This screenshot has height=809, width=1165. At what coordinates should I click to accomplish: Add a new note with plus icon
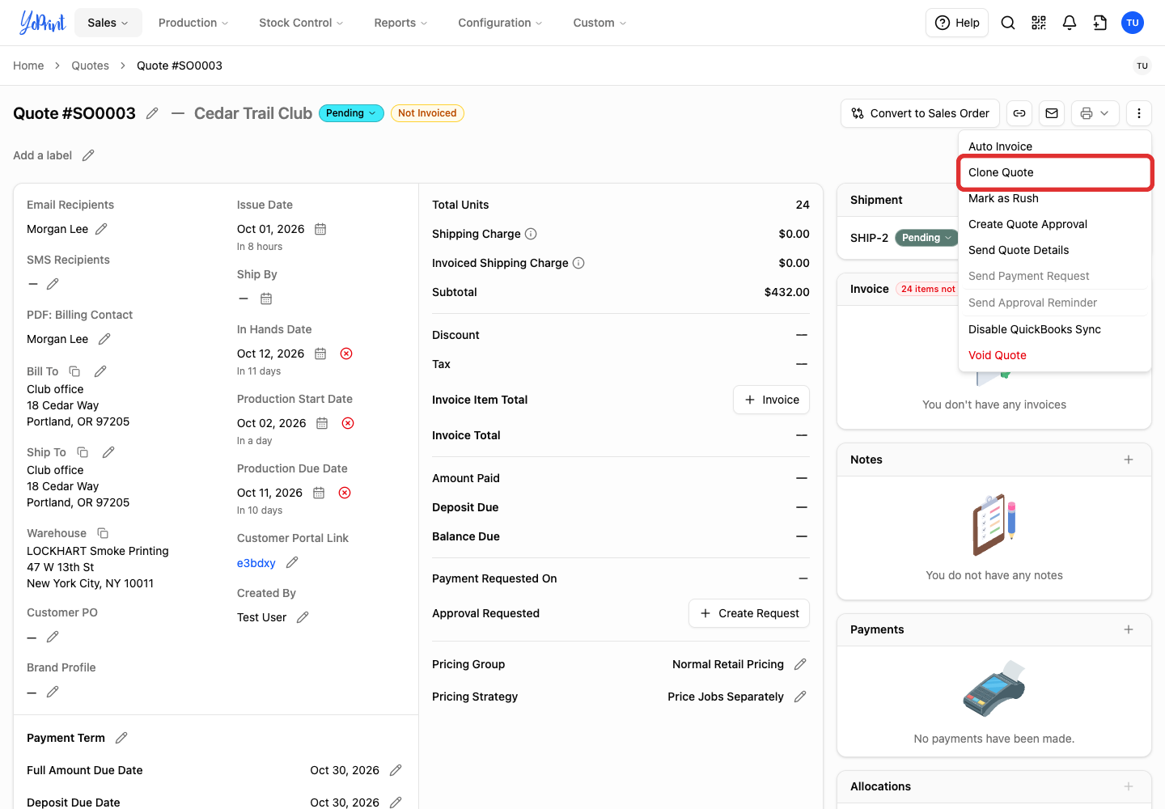(1129, 460)
